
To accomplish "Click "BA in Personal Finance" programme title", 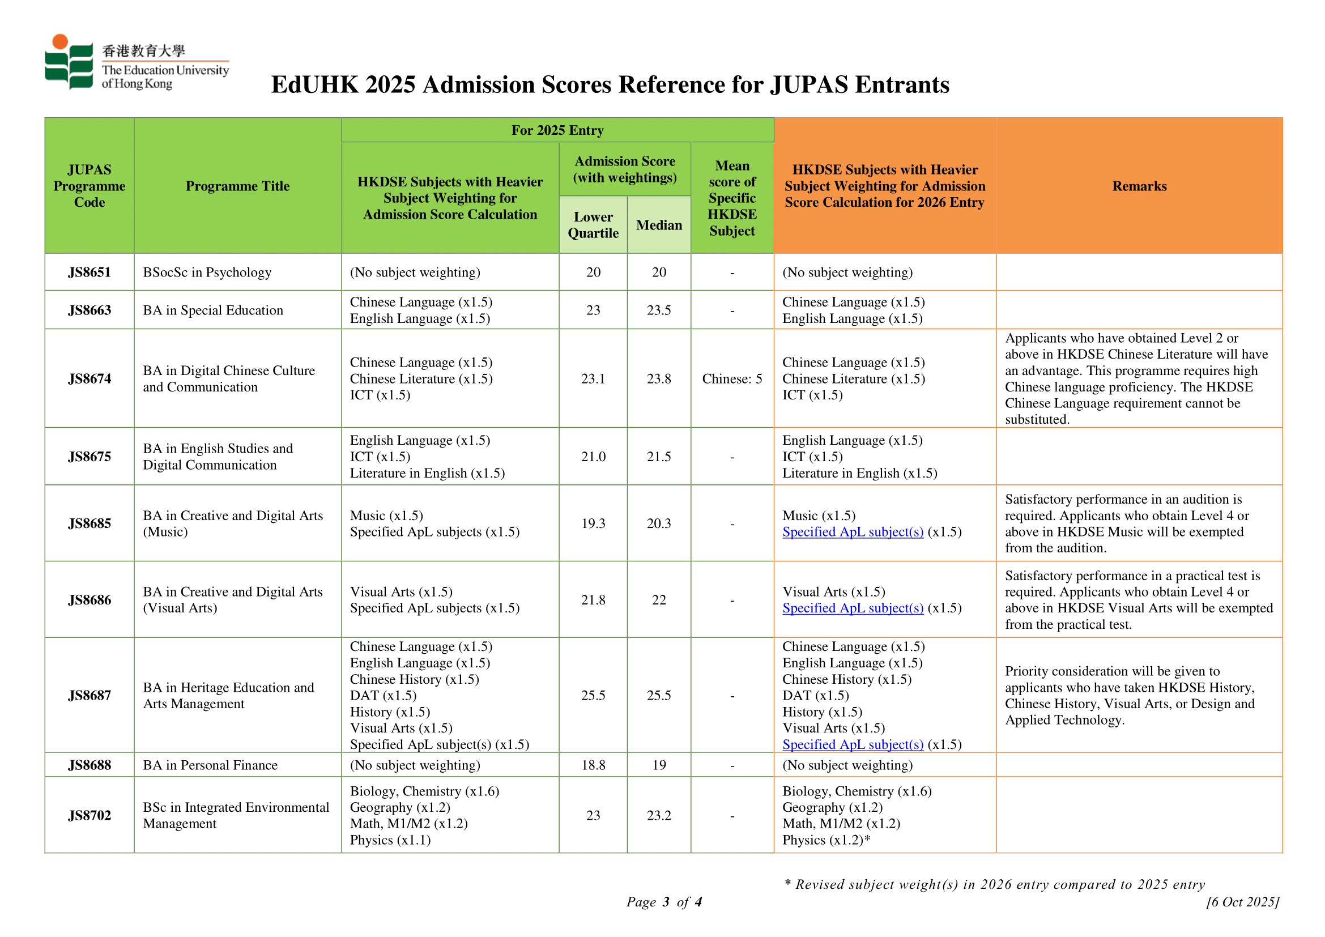I will tap(210, 765).
